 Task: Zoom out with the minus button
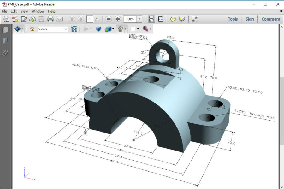tap(109, 19)
